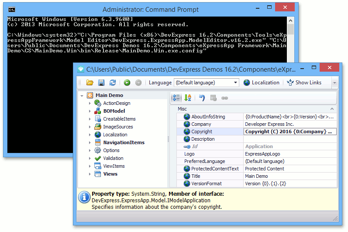Click the Open folder icon in toolbar

pos(90,83)
